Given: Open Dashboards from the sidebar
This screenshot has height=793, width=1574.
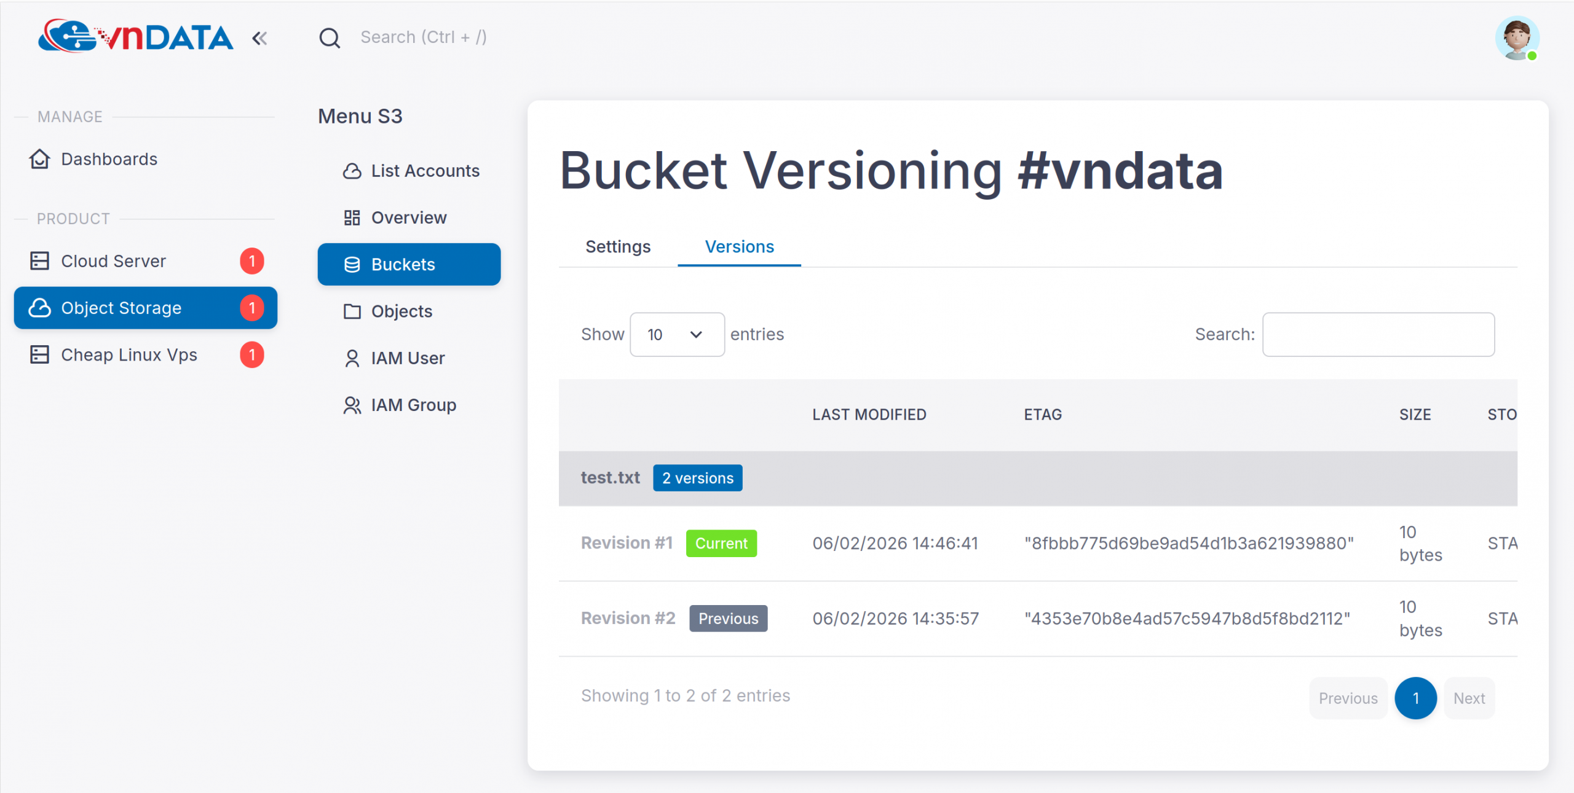Looking at the screenshot, I should click(109, 159).
